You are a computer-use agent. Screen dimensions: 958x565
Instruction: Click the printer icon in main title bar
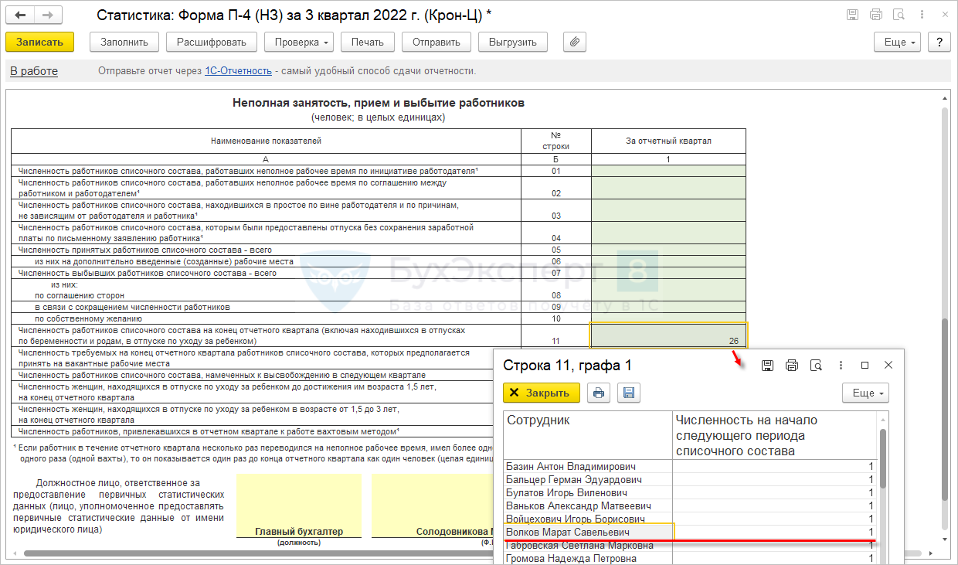[875, 15]
